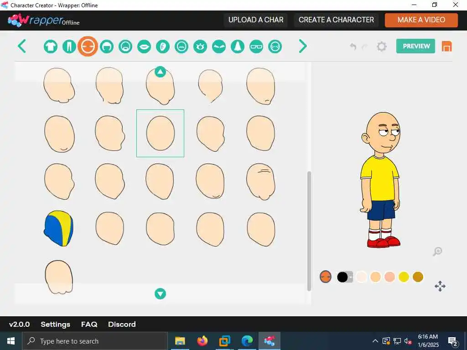Open File Explorer from taskbar

coord(180,341)
